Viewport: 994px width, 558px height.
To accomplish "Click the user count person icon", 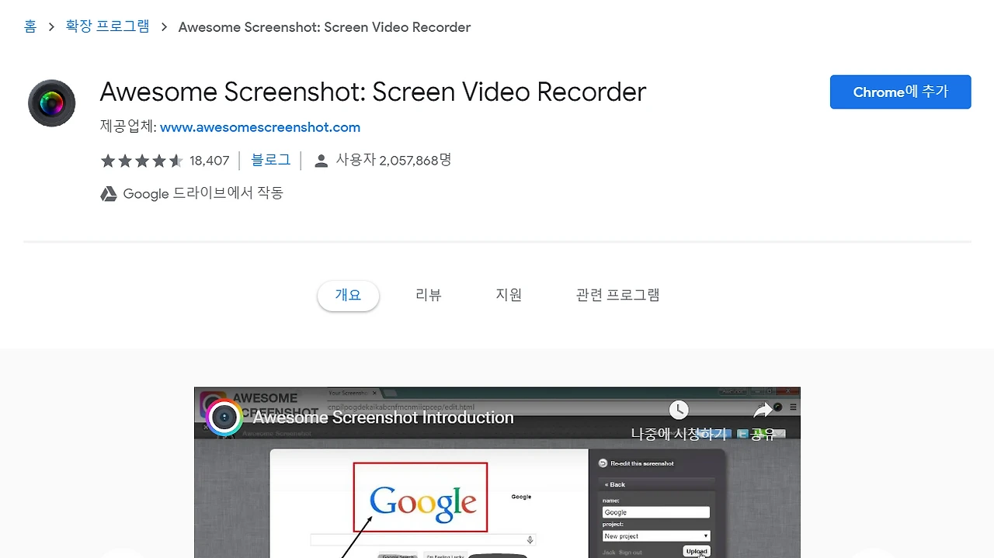I will (321, 161).
